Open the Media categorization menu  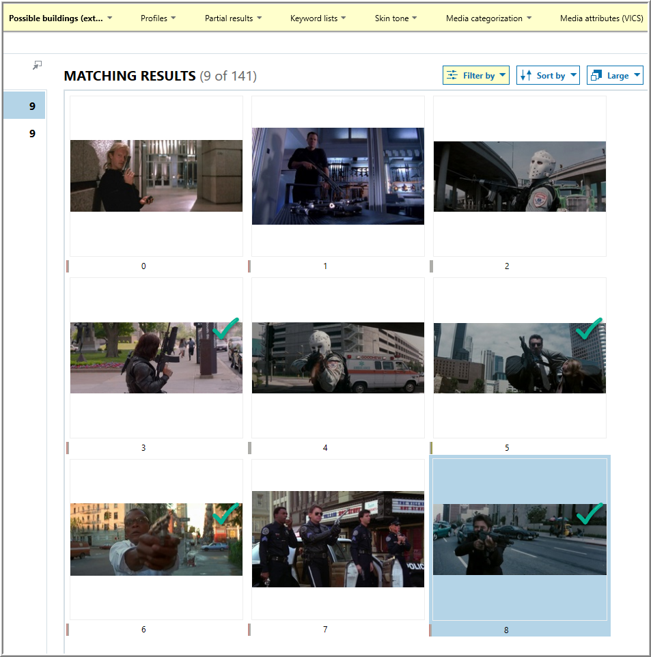pos(488,18)
